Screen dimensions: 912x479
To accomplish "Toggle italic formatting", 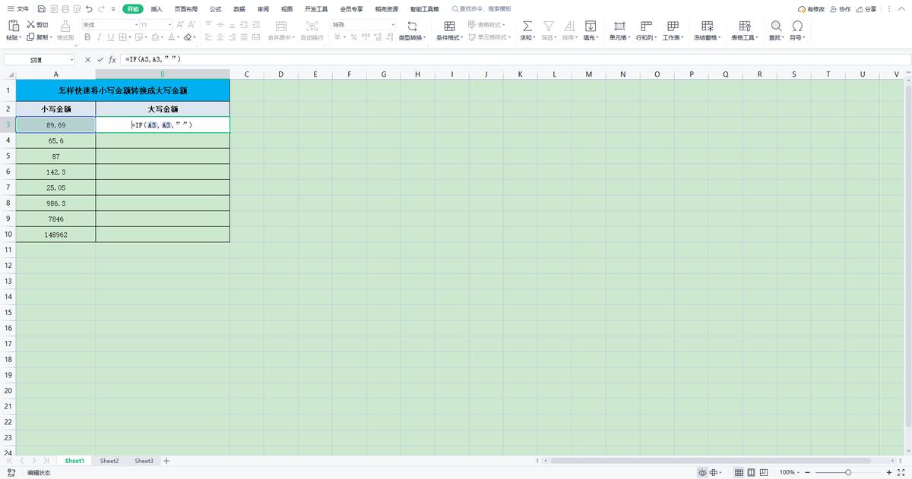I will click(100, 38).
